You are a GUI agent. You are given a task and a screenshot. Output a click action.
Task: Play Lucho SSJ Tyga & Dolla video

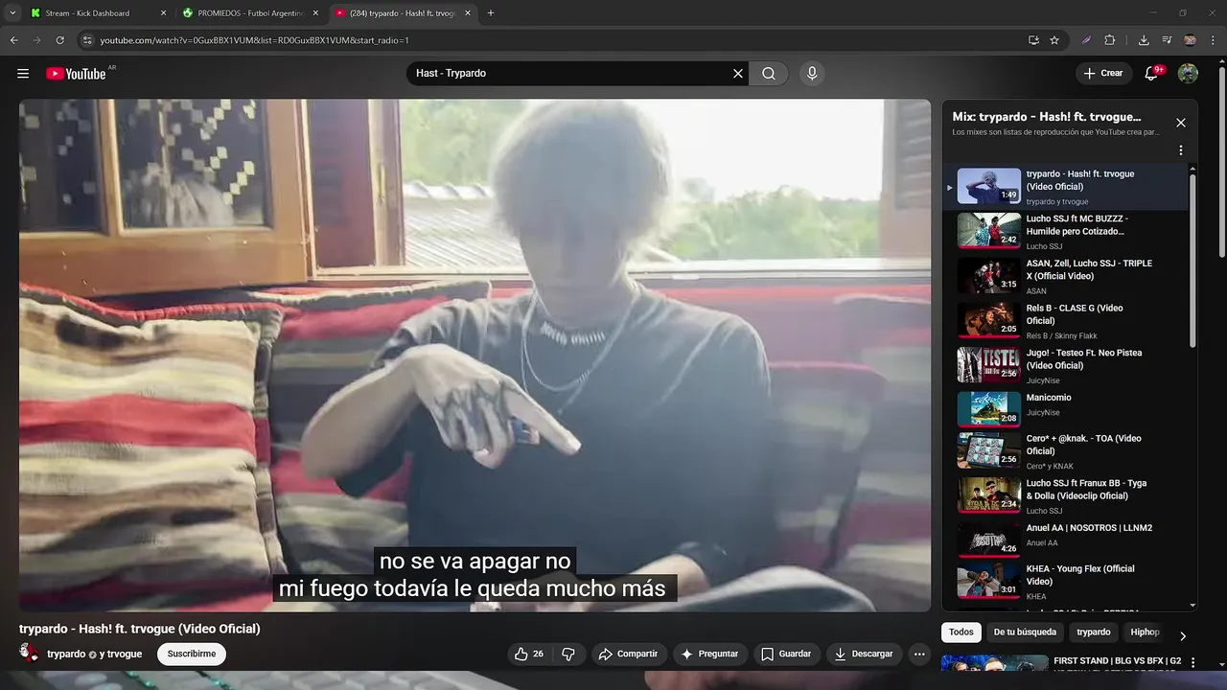point(1064,496)
